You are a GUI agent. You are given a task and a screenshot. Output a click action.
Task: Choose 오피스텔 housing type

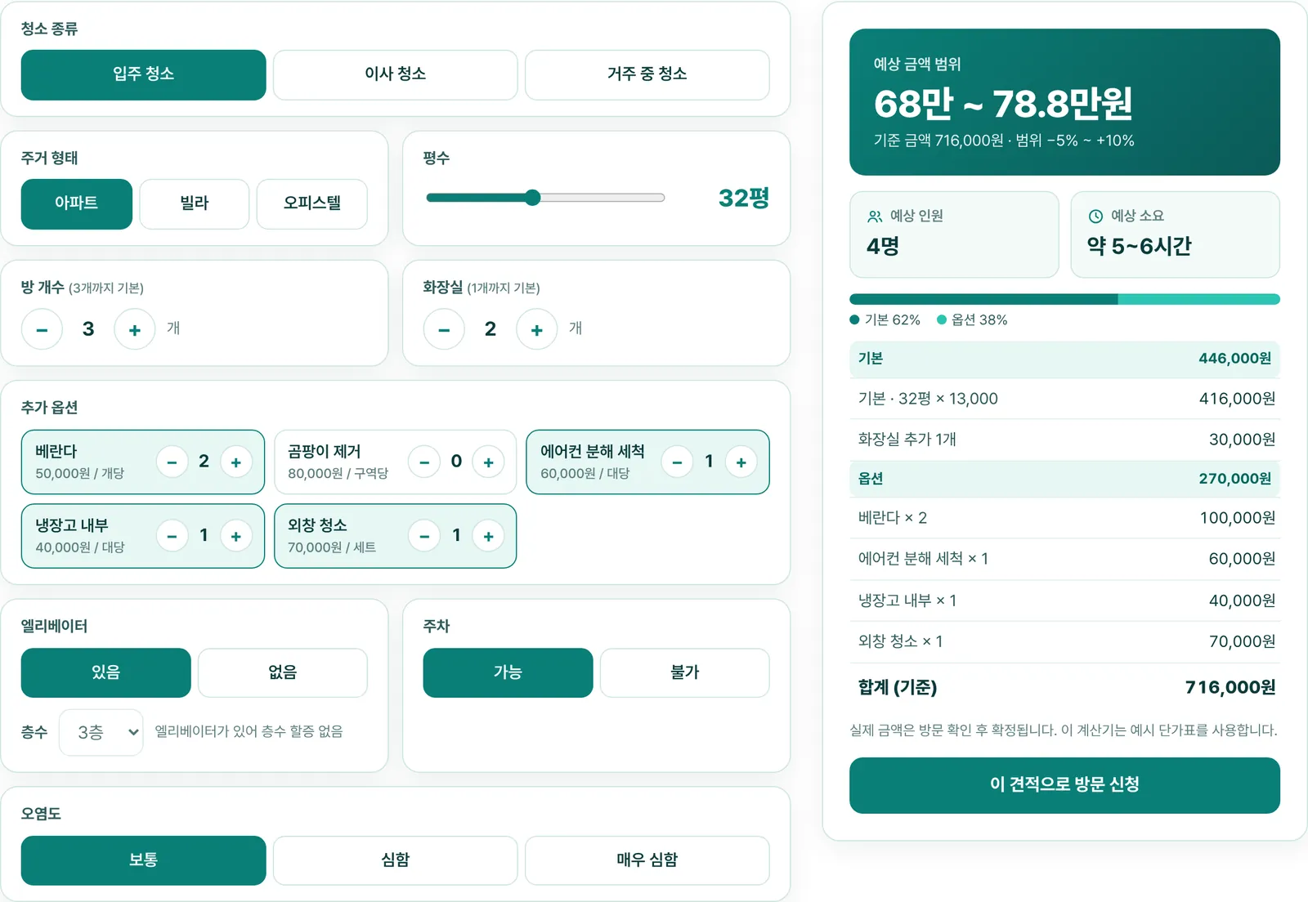pos(312,204)
